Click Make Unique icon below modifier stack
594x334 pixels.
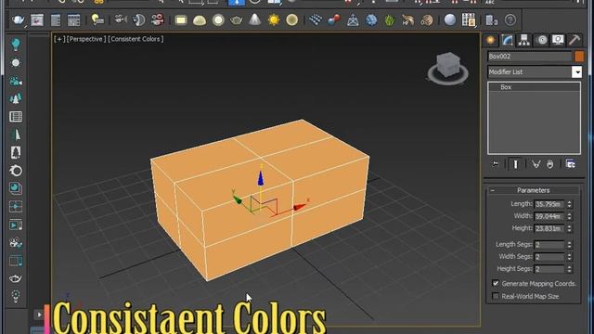(x=536, y=164)
